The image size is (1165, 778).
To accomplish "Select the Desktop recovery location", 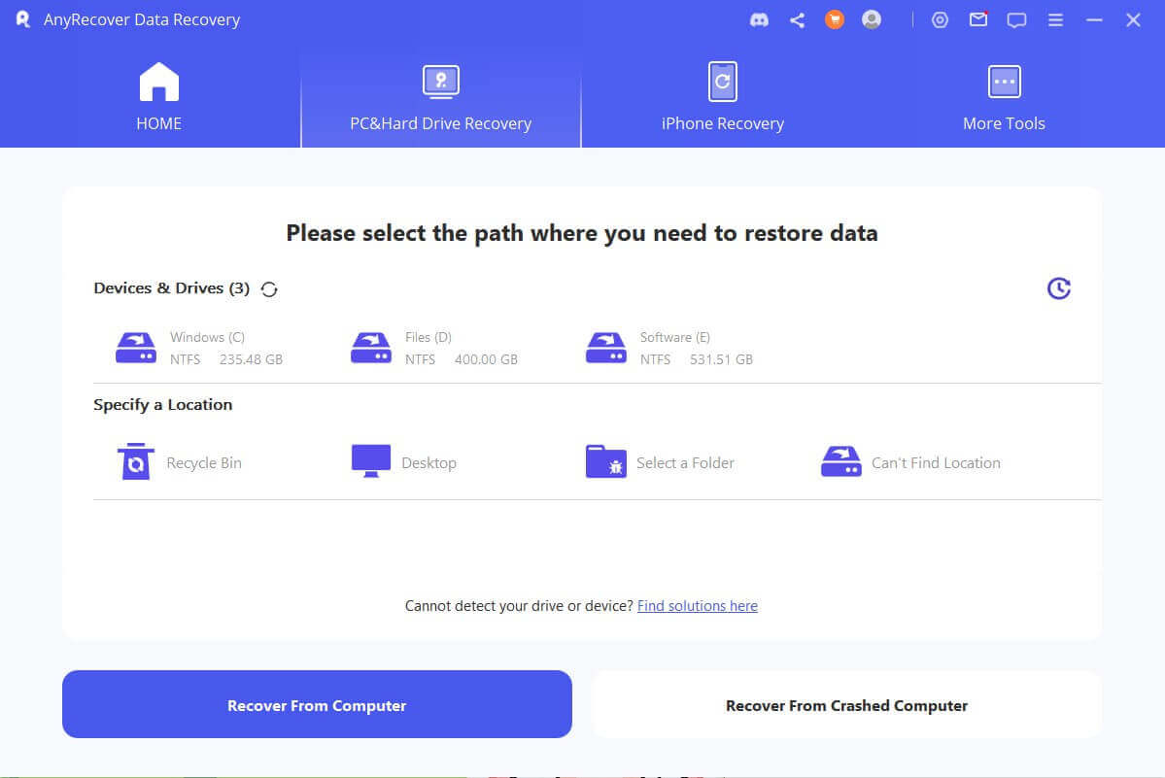I will (404, 461).
